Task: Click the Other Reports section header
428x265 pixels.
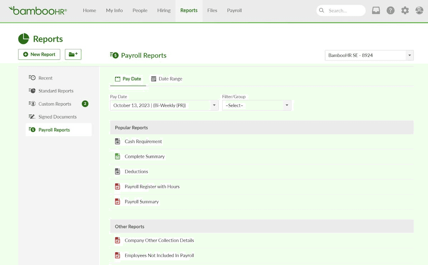Action: [262, 226]
